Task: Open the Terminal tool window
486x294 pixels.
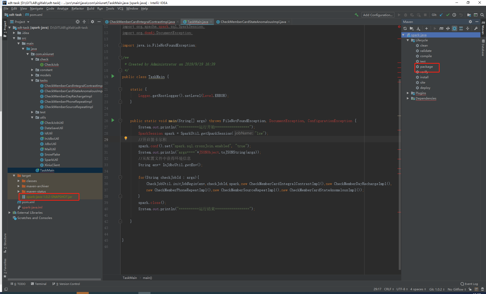Action: [39, 284]
